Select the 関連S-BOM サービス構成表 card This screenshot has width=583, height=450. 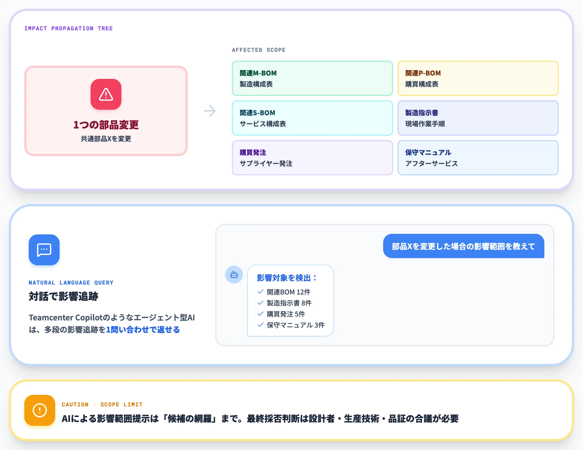312,118
